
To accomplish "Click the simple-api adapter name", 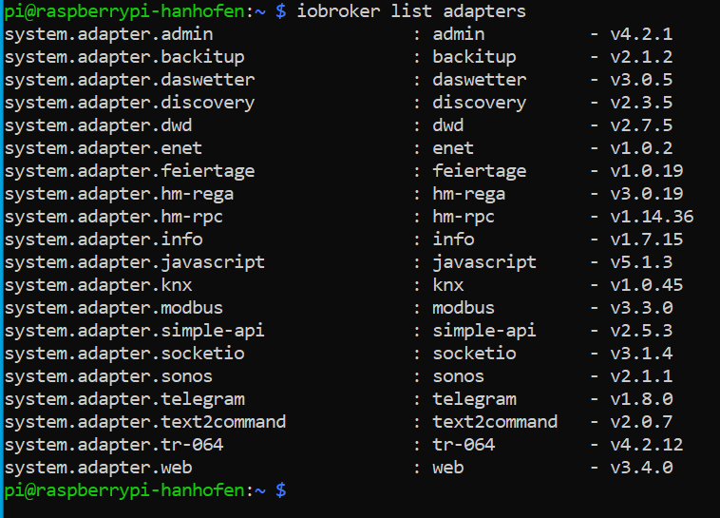I will (x=484, y=331).
